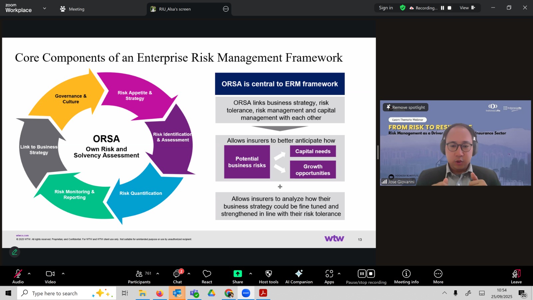
Task: Launch AI Companion
Action: pos(299,276)
